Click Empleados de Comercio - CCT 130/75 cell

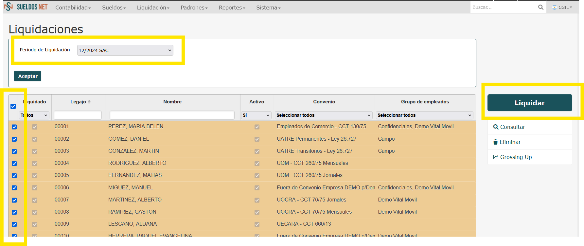[322, 126]
